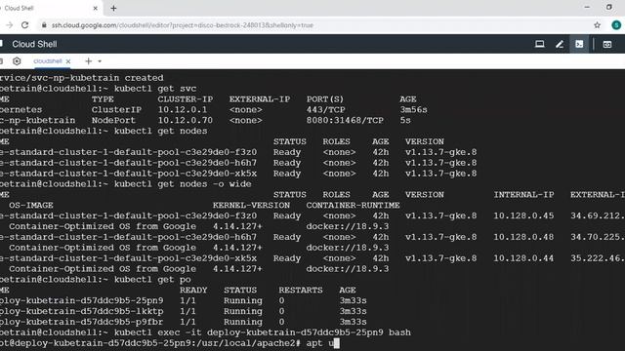Screen dimensions: 625x351
Task: Select the cloudshell session tab
Action: point(48,61)
